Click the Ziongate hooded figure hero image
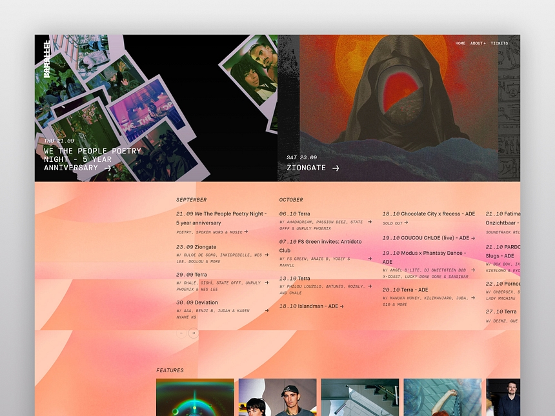Screen dimensions: 555x416 coord(398,97)
